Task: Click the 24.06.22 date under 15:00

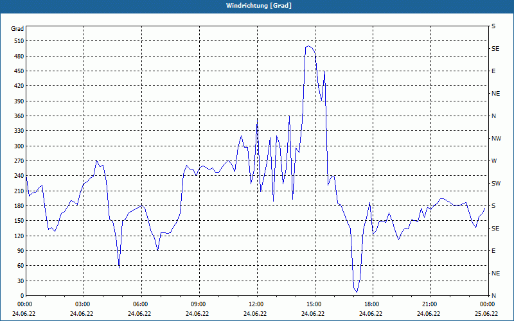Action: point(313,313)
